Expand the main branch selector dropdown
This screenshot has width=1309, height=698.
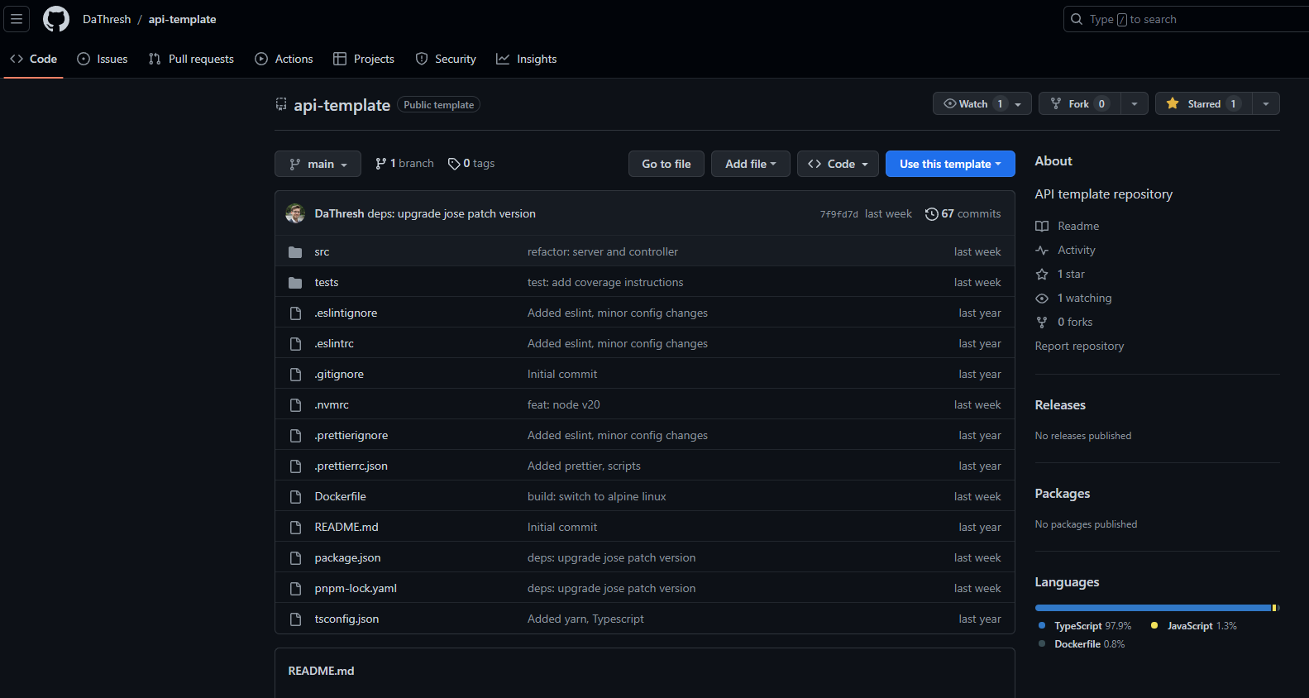[x=318, y=165]
